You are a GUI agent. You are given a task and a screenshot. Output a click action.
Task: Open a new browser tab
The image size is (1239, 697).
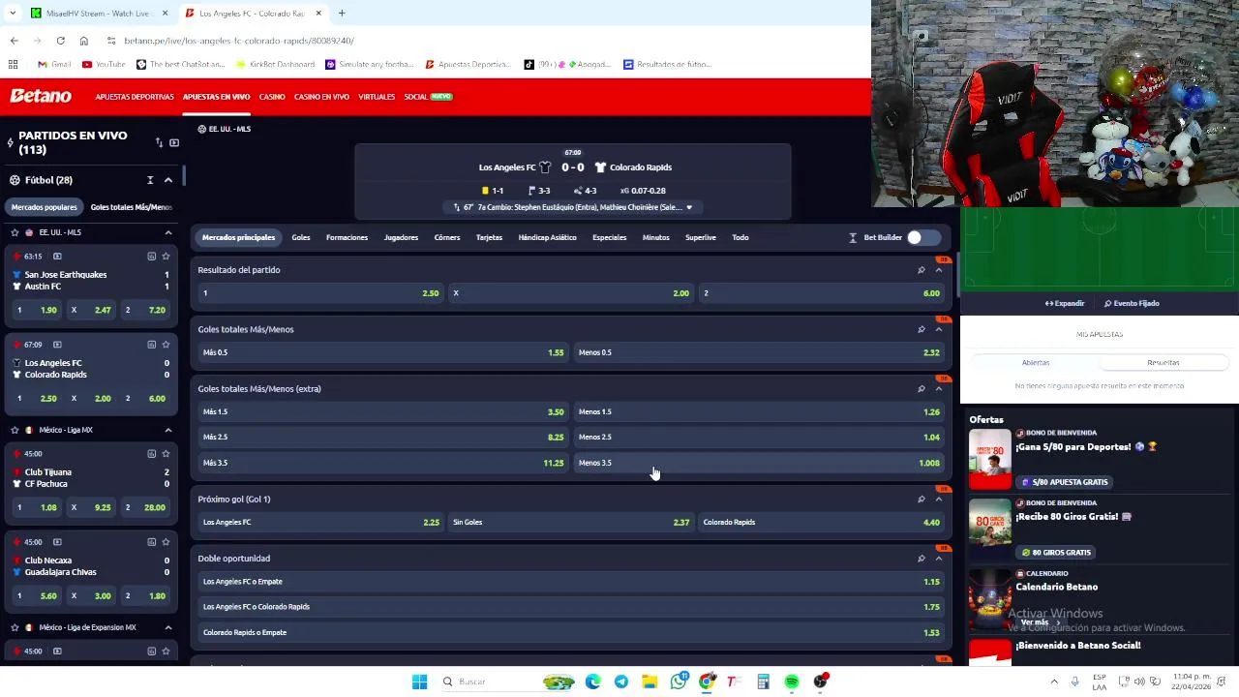pyautogui.click(x=342, y=14)
